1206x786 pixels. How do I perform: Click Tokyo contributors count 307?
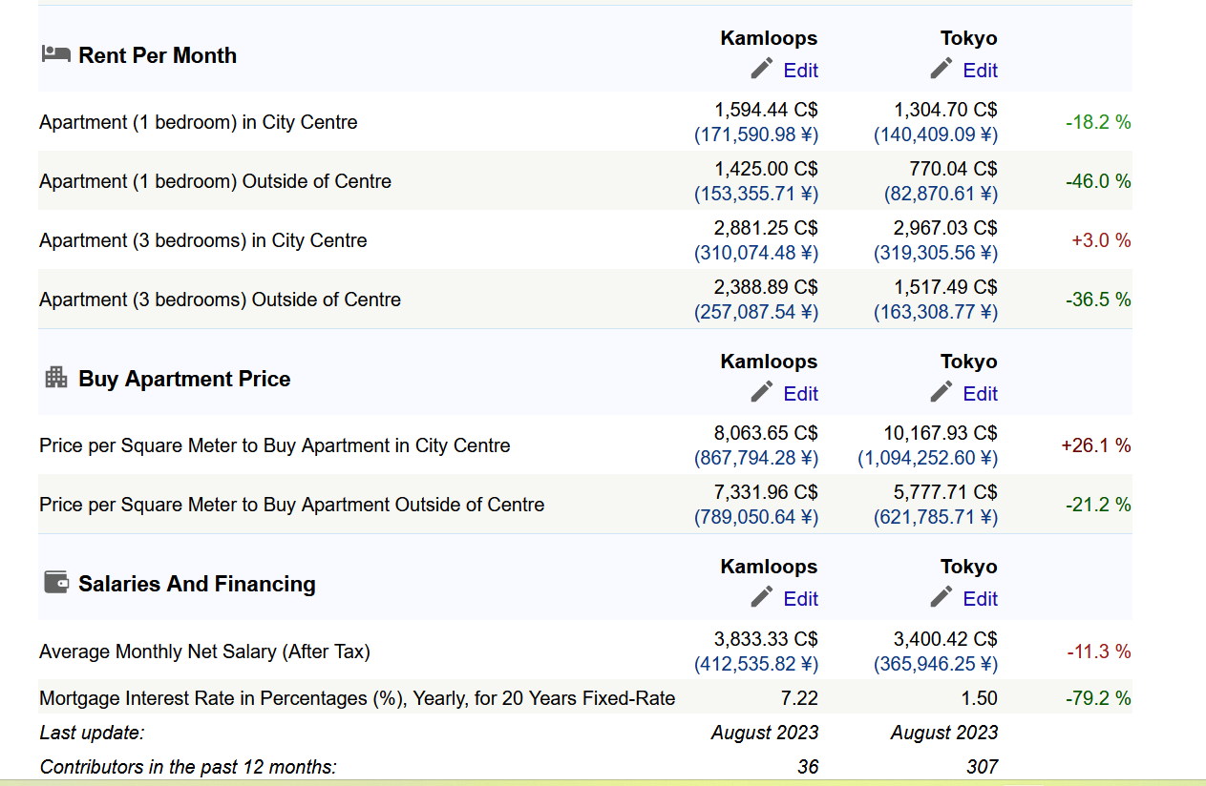(x=982, y=767)
